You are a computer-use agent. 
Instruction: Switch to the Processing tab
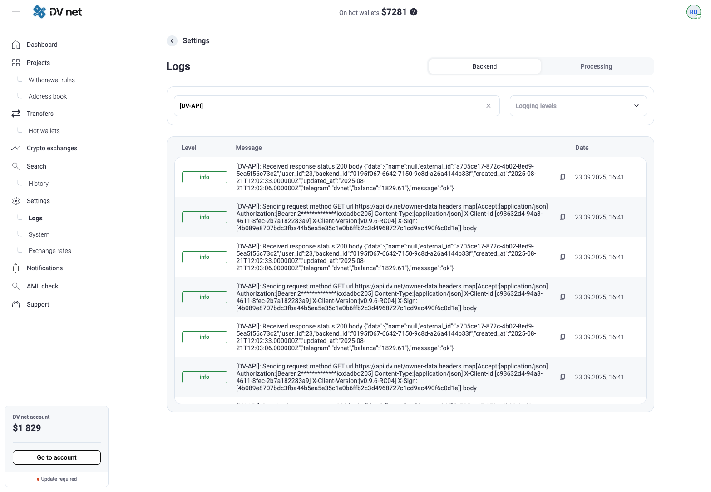pos(596,66)
